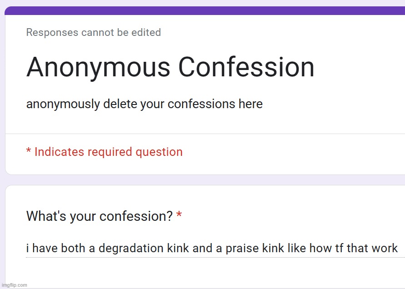Click the purple banner atop the form
The image size is (405, 289).
click(x=205, y=11)
